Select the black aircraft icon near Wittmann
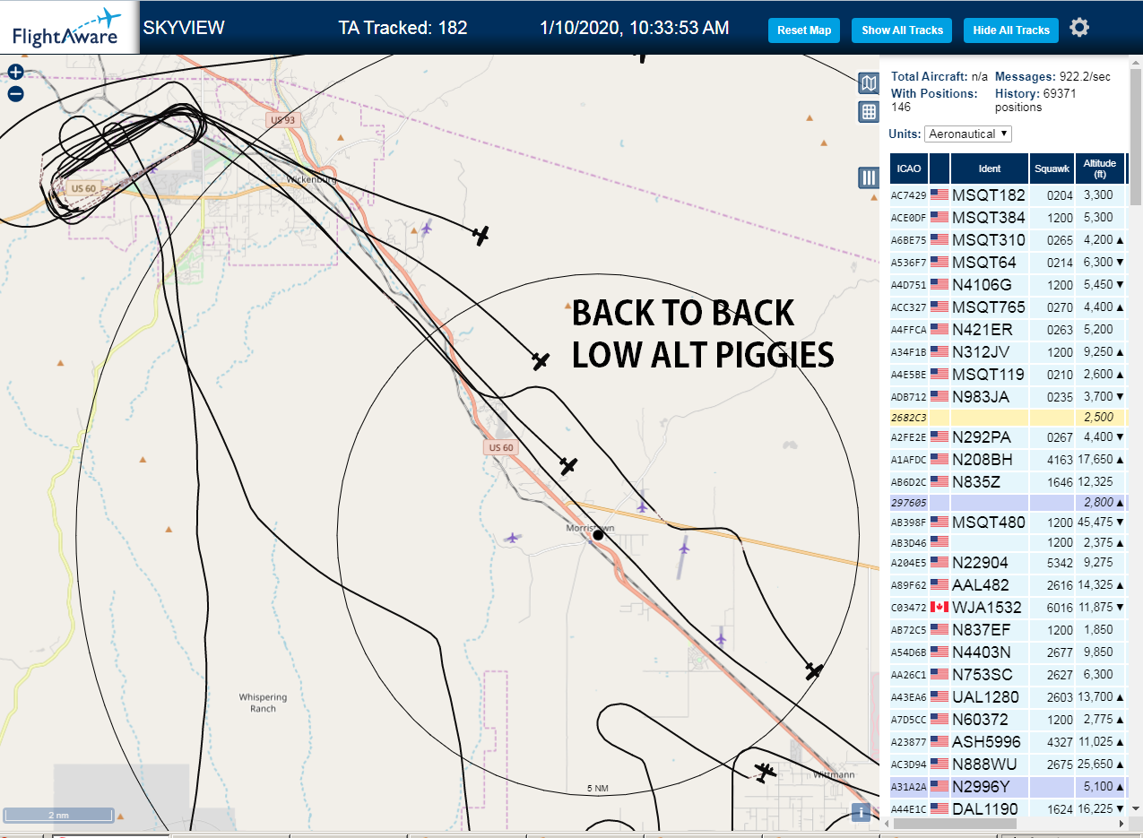 pos(765,772)
